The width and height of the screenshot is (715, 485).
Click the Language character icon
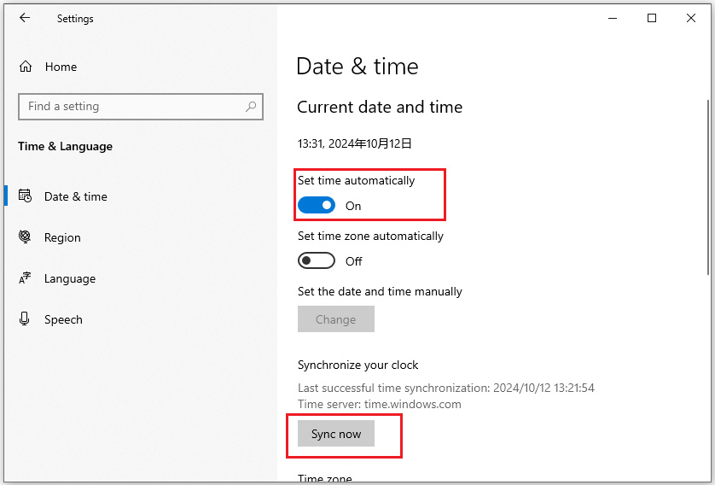tap(26, 278)
